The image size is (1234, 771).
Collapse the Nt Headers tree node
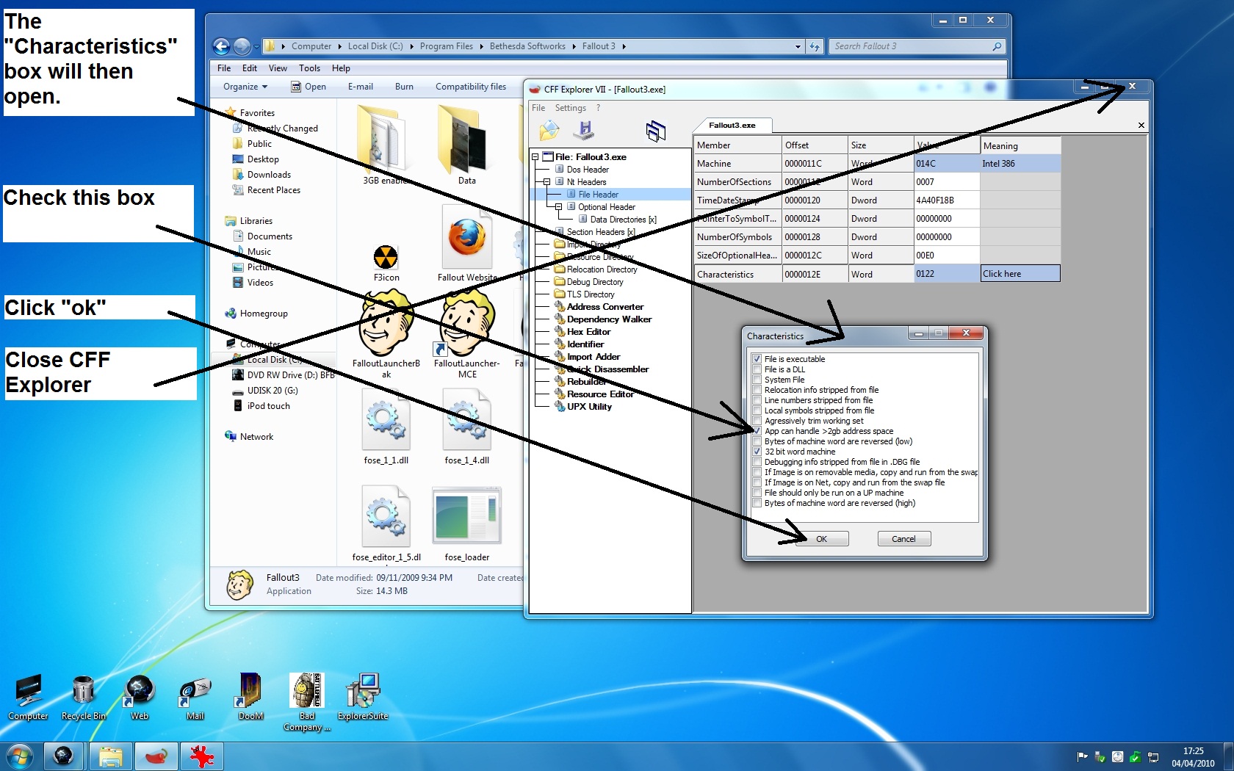546,182
